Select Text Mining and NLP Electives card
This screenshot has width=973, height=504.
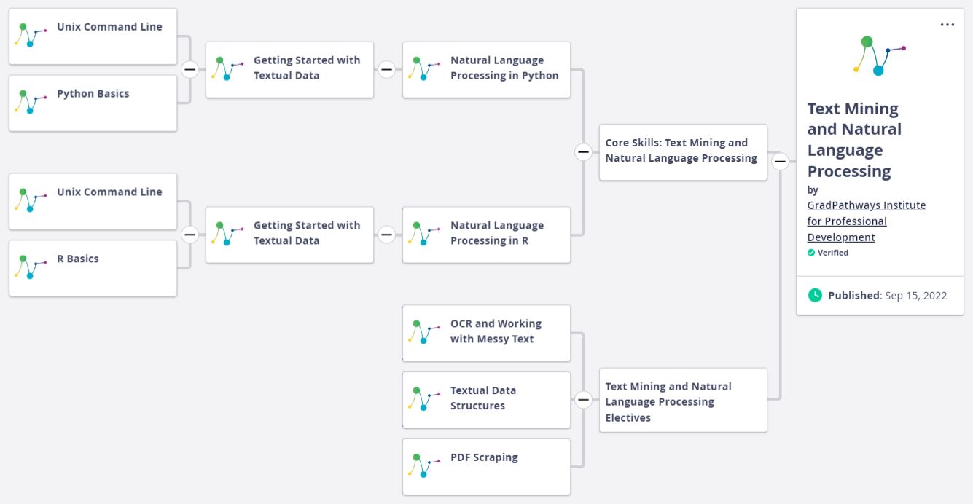[683, 400]
